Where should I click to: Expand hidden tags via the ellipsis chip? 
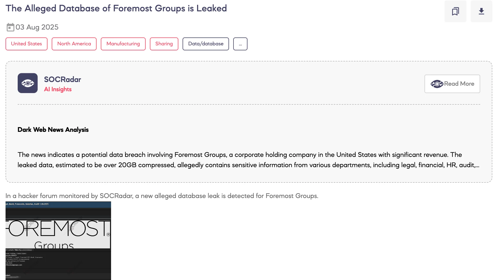coord(240,44)
